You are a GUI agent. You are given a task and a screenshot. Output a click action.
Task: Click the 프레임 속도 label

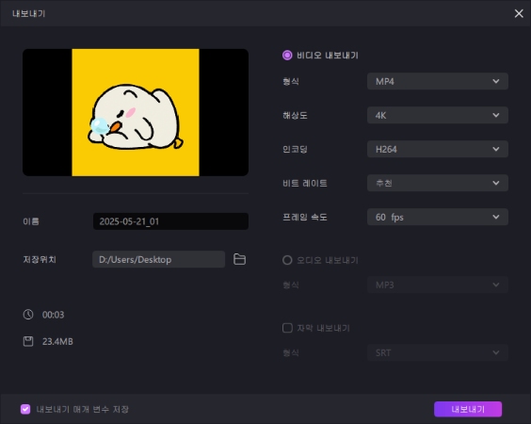tap(305, 218)
